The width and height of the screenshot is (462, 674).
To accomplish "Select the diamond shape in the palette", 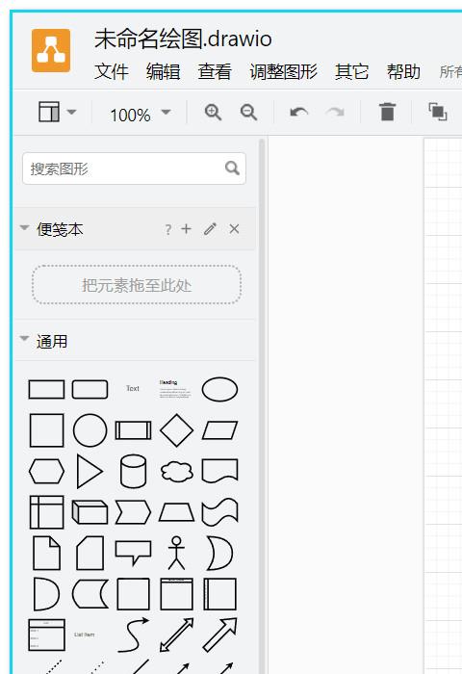I will pyautogui.click(x=177, y=430).
